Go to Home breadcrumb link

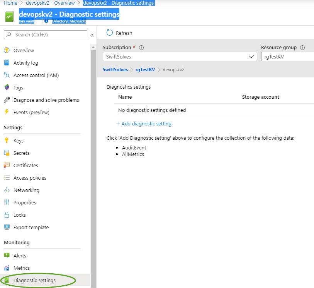click(x=10, y=3)
